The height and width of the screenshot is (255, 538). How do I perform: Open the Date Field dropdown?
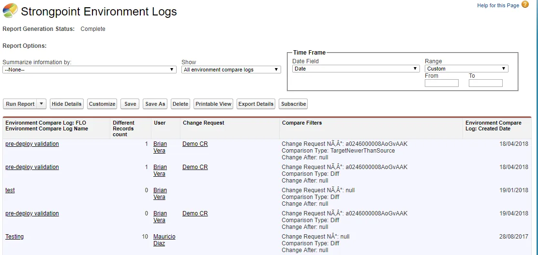tap(356, 69)
